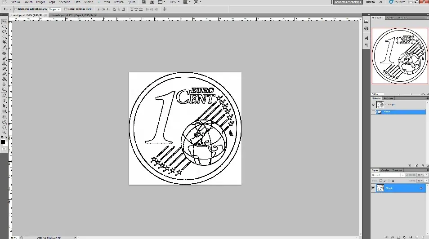Add a layer mask in Capas panel
The height and width of the screenshot is (239, 429).
pos(398,237)
